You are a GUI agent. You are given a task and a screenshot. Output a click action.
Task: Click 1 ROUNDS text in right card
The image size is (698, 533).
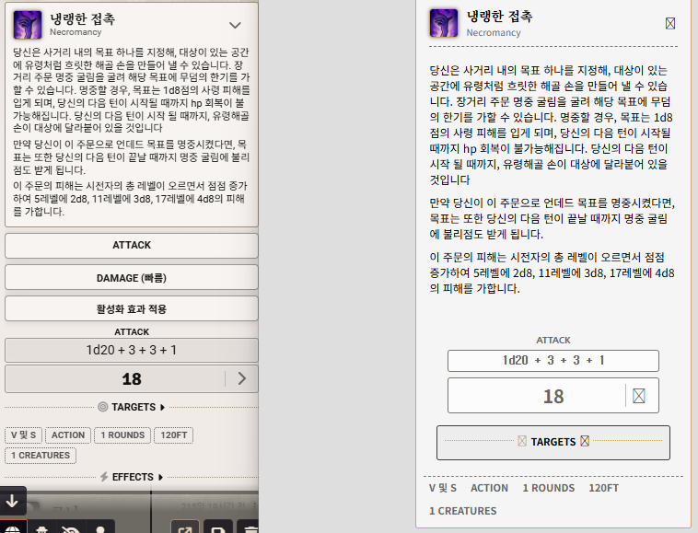[549, 488]
